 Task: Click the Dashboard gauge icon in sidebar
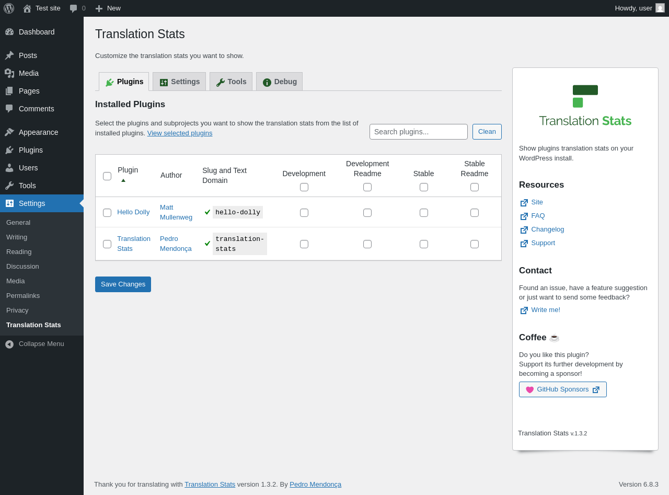coord(9,32)
